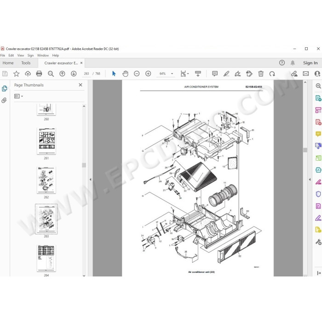Click Sign In
The image size is (322, 322).
[310, 63]
